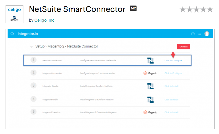This screenshot has height=134, width=219.
Task: Click the NetSuite logo in NetSuite Connection row
Action: (x=150, y=60)
